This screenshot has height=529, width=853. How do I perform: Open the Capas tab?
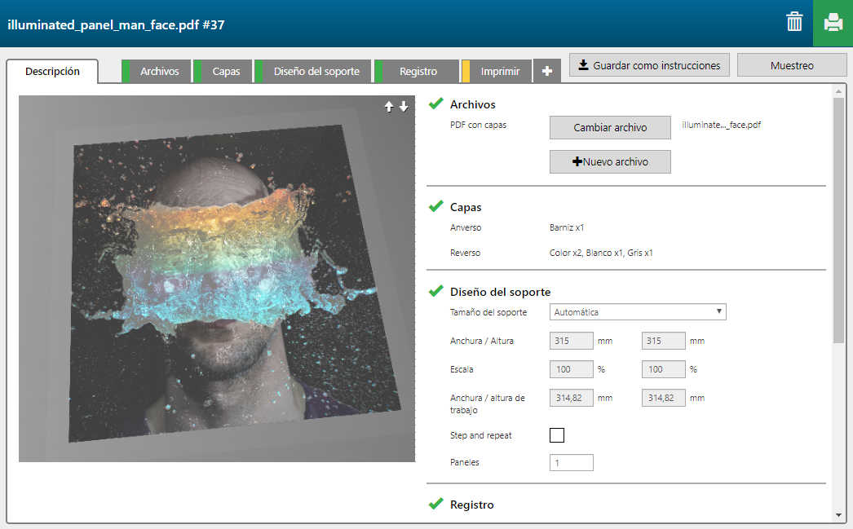pos(226,72)
